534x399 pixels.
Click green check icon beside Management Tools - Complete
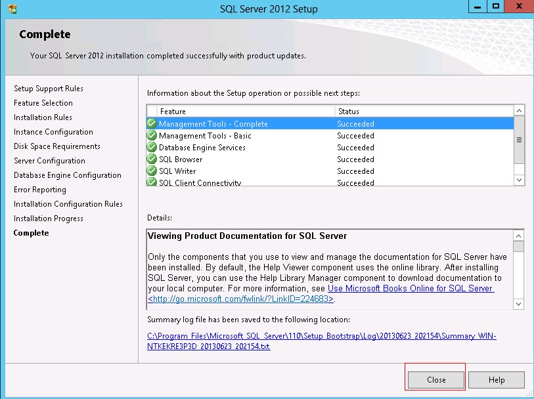[152, 124]
